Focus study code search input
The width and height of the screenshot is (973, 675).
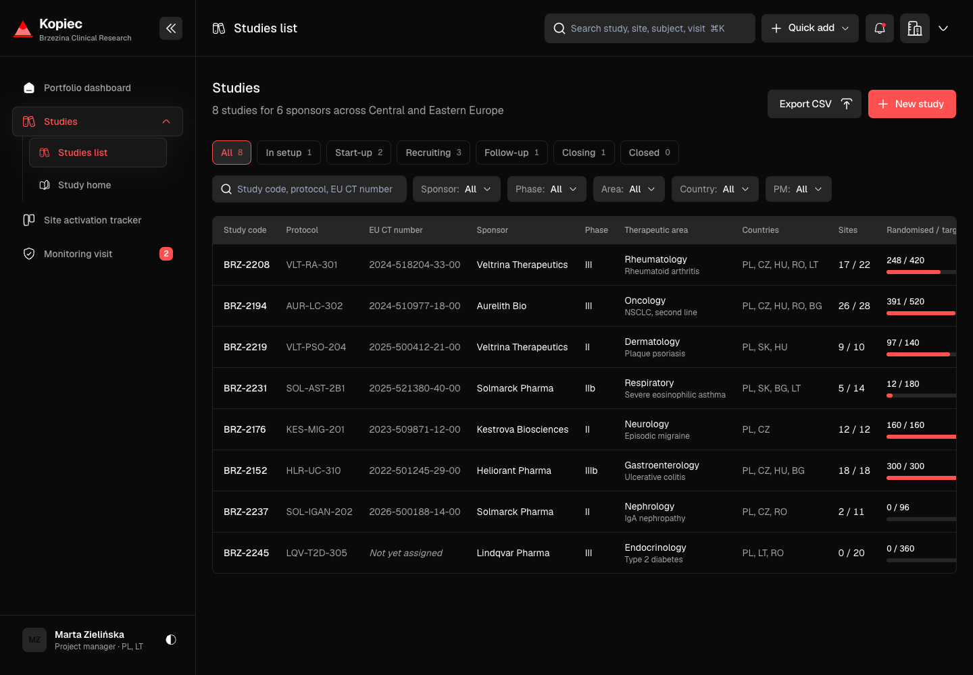(x=309, y=189)
